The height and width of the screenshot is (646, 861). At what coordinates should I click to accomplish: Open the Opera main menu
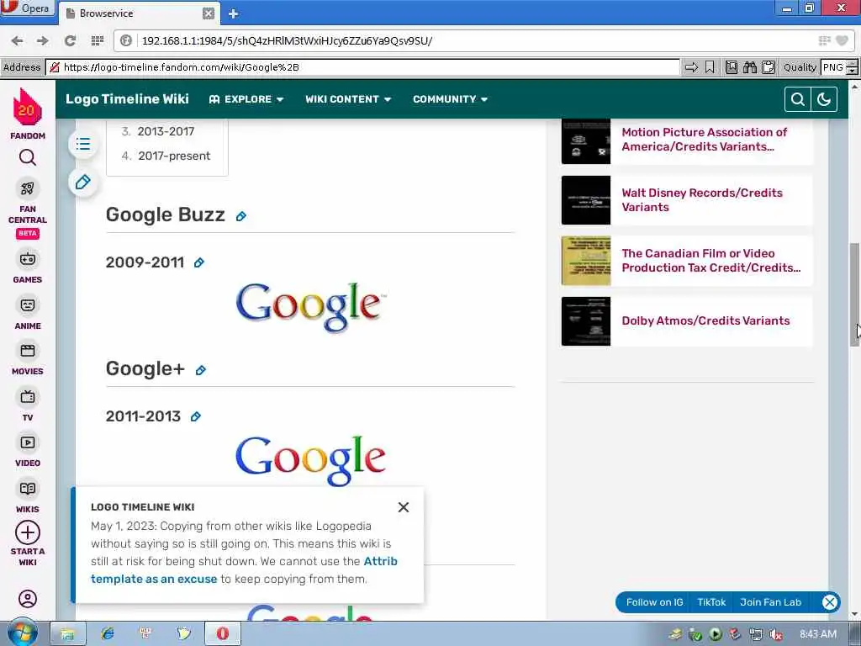pyautogui.click(x=28, y=8)
